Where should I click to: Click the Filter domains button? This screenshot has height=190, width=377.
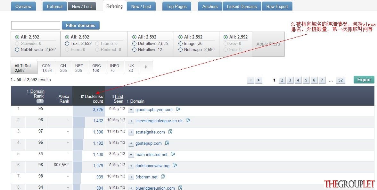point(80,25)
